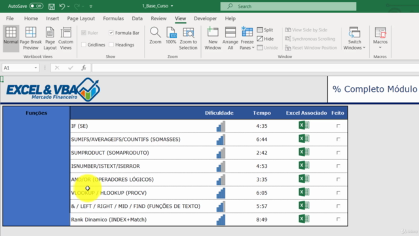The width and height of the screenshot is (419, 236).
Task: Select Rank Dinamico (INDEX+Match) lesson
Action: pyautogui.click(x=109, y=220)
